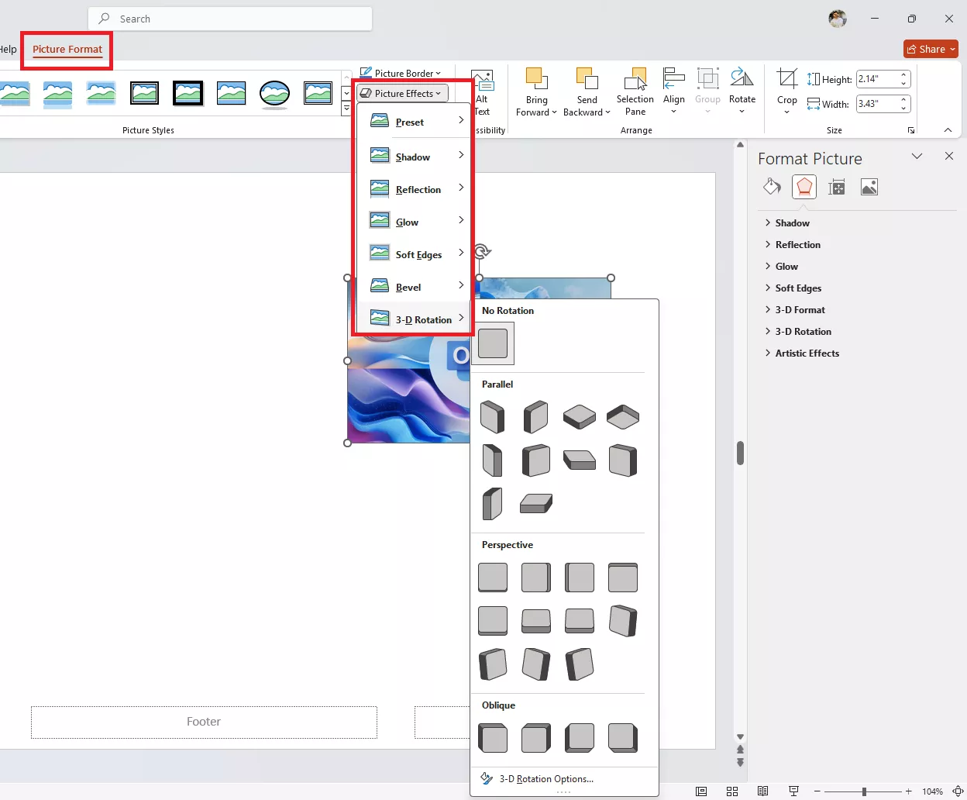This screenshot has width=967, height=800.
Task: Choose the No Rotation preset thumbnail
Action: coord(493,343)
